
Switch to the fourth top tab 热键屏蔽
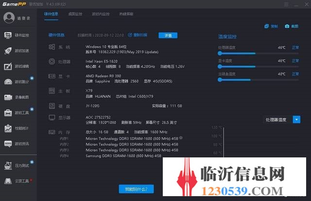tap(126, 14)
